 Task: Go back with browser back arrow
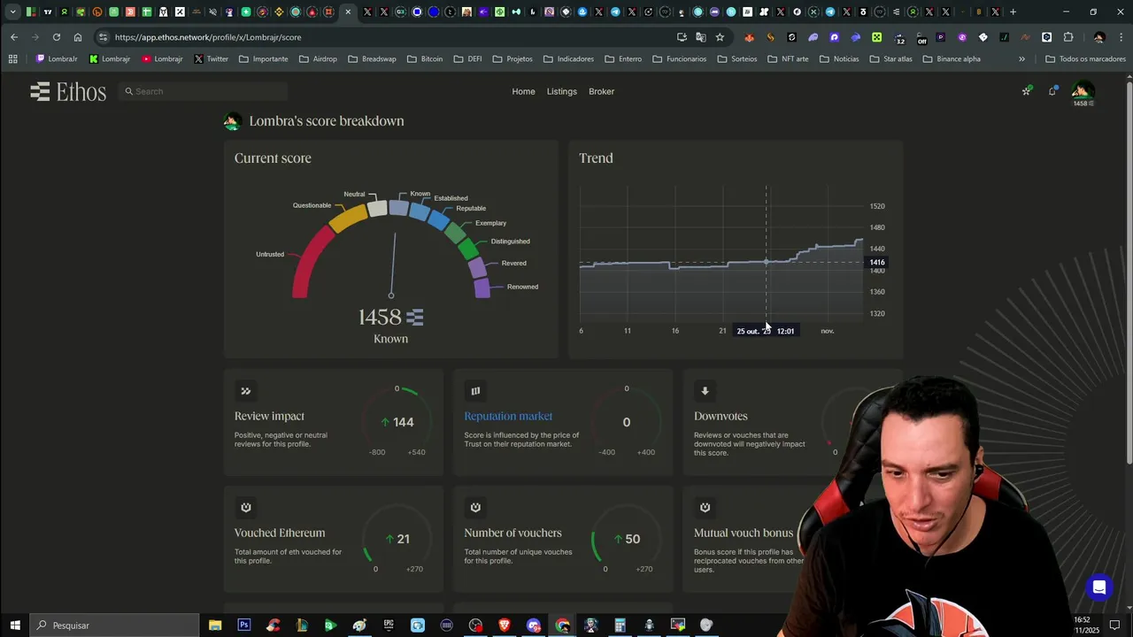(x=14, y=37)
